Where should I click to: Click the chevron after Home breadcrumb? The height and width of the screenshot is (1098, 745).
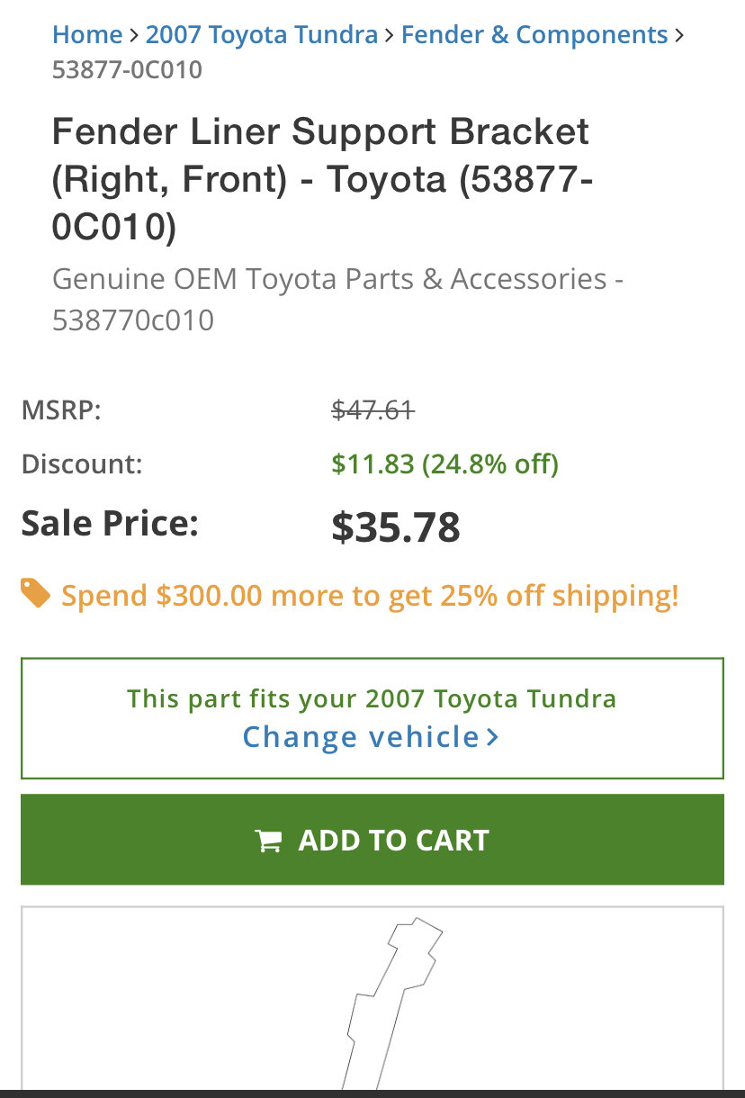pos(134,36)
